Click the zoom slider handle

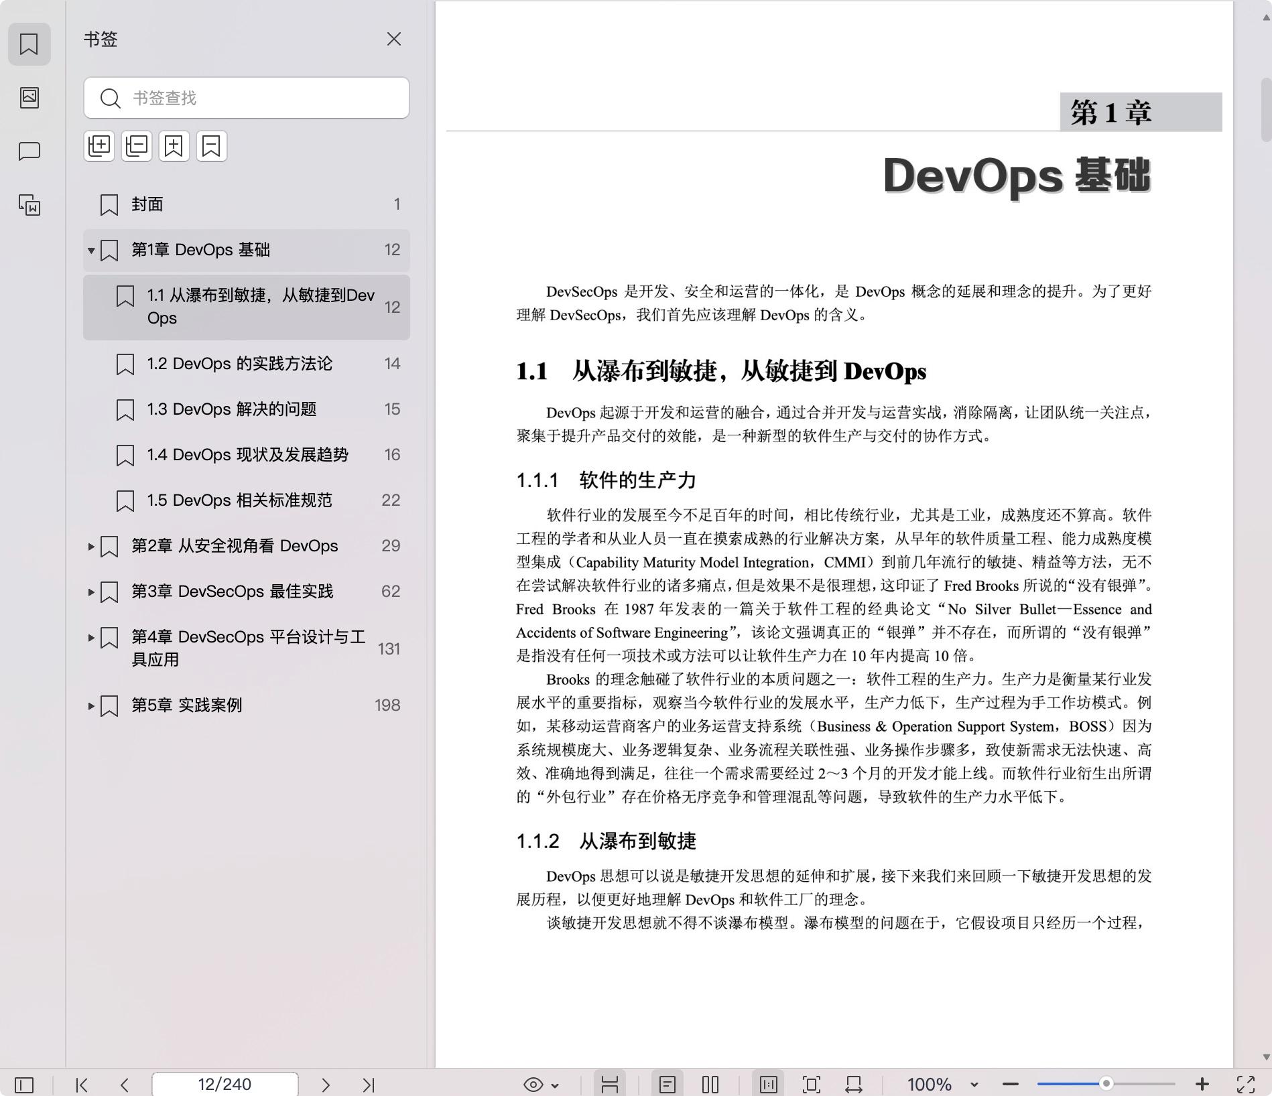pyautogui.click(x=1106, y=1083)
